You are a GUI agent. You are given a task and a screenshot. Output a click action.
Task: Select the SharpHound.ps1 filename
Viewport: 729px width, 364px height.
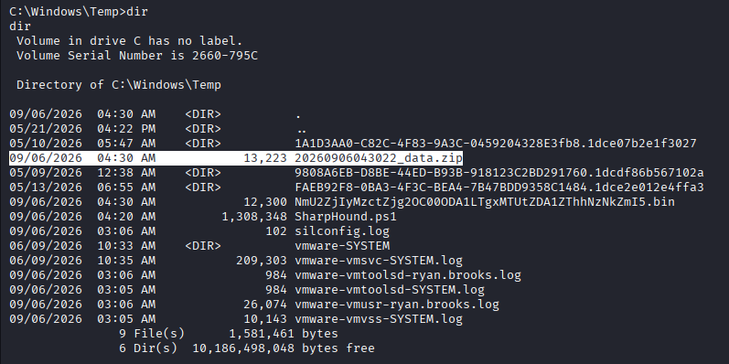point(346,217)
